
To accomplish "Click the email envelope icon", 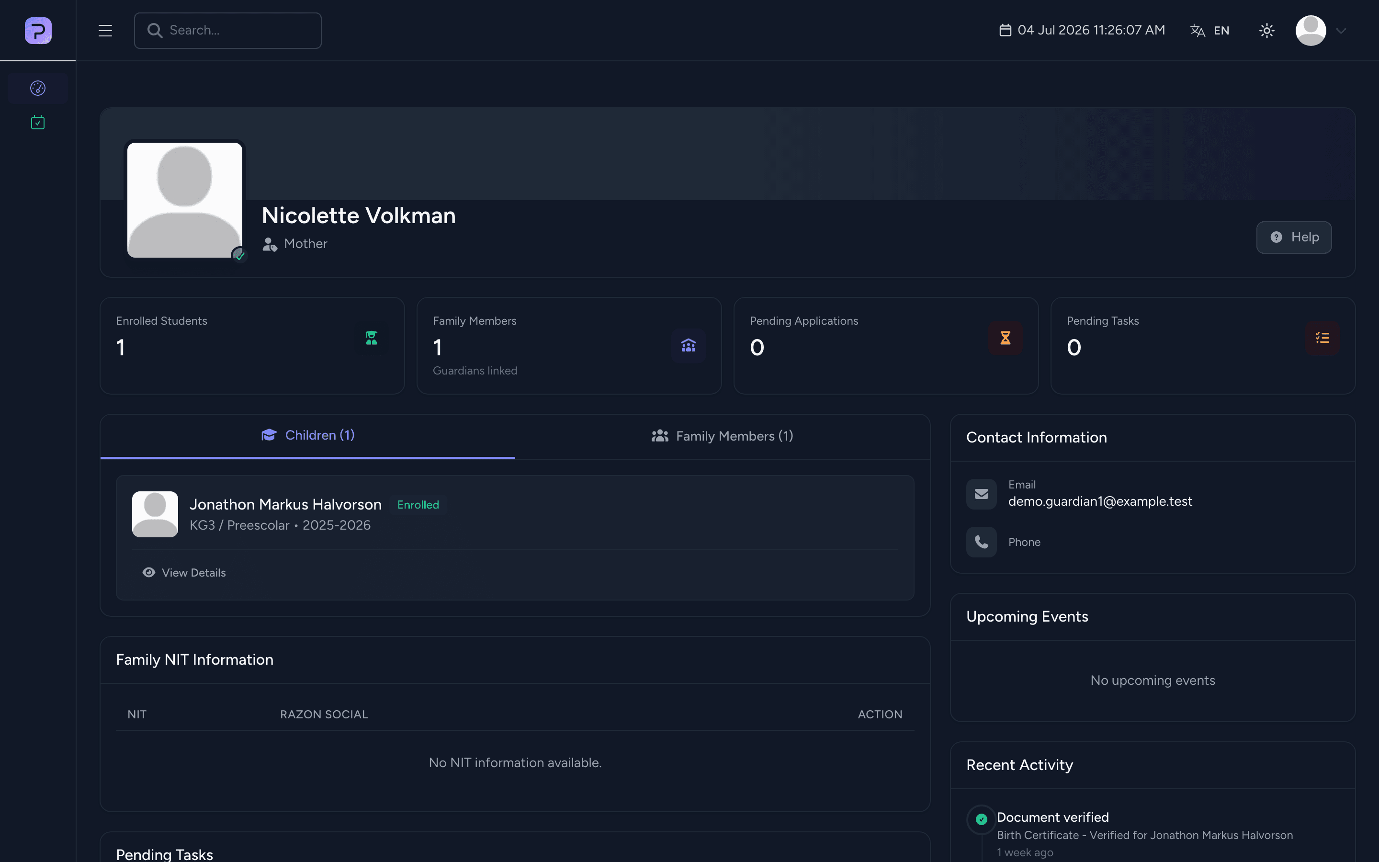I will click(981, 494).
